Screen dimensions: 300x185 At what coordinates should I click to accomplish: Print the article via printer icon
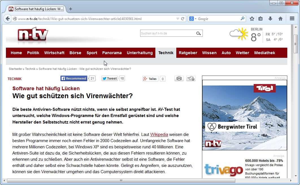point(179,79)
